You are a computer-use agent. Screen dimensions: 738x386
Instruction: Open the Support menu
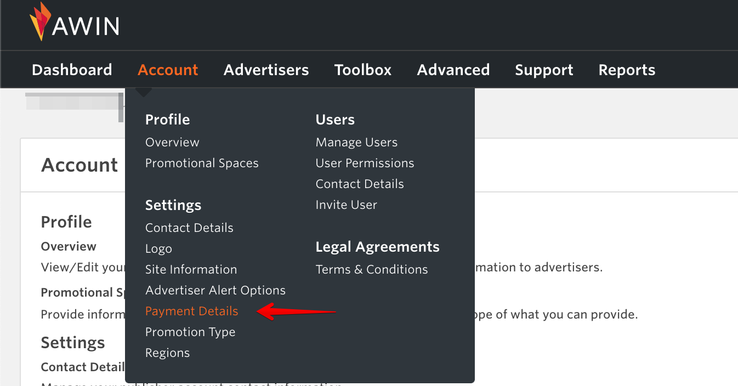point(544,70)
